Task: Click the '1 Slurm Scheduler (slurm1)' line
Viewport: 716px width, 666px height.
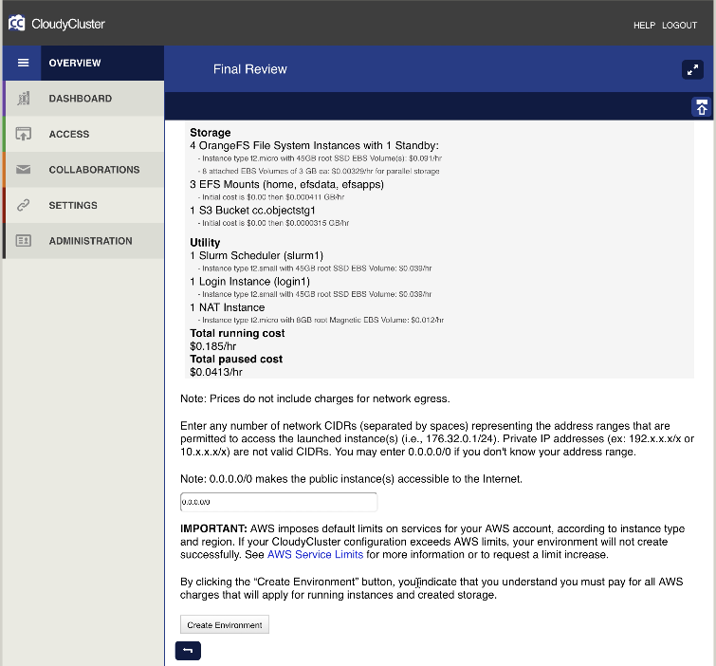Action: (x=257, y=256)
